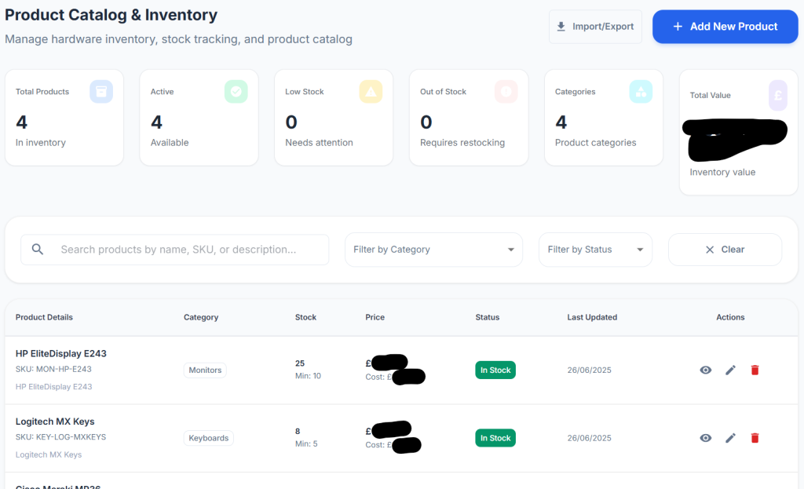
Task: Click the Total Value pound icon
Action: 778,95
